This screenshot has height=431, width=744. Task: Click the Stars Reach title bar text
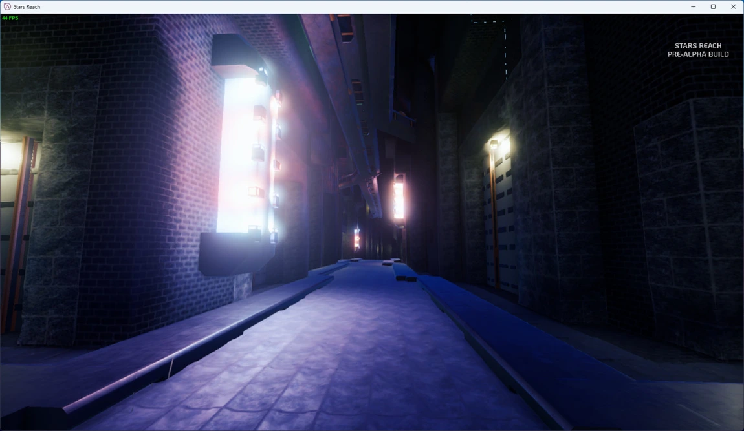tap(27, 7)
